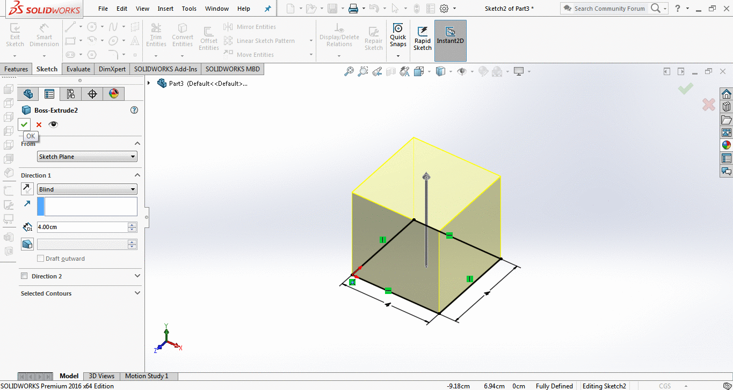Enable the Direction 2 checkbox

click(24, 276)
